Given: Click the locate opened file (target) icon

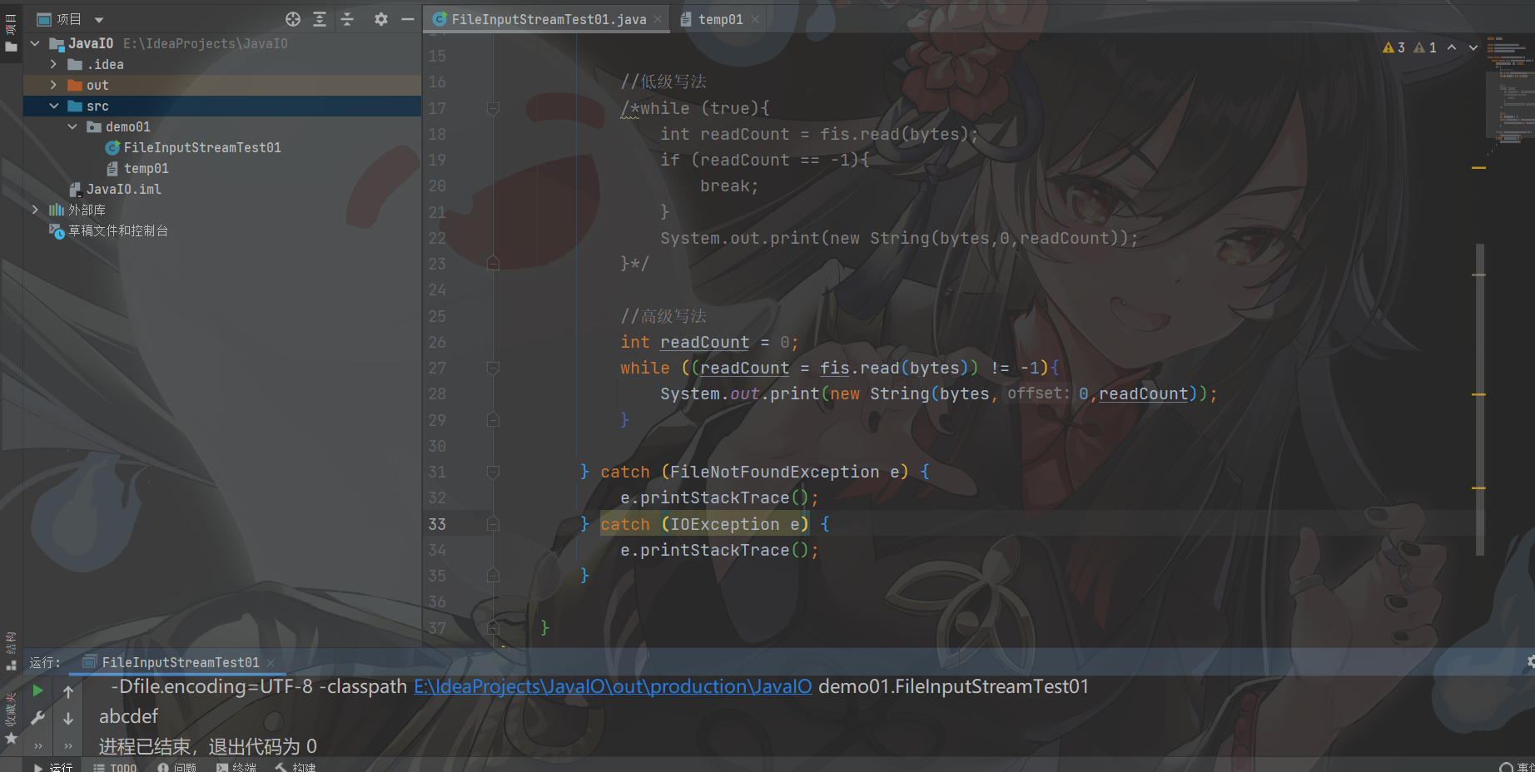Looking at the screenshot, I should pyautogui.click(x=292, y=19).
